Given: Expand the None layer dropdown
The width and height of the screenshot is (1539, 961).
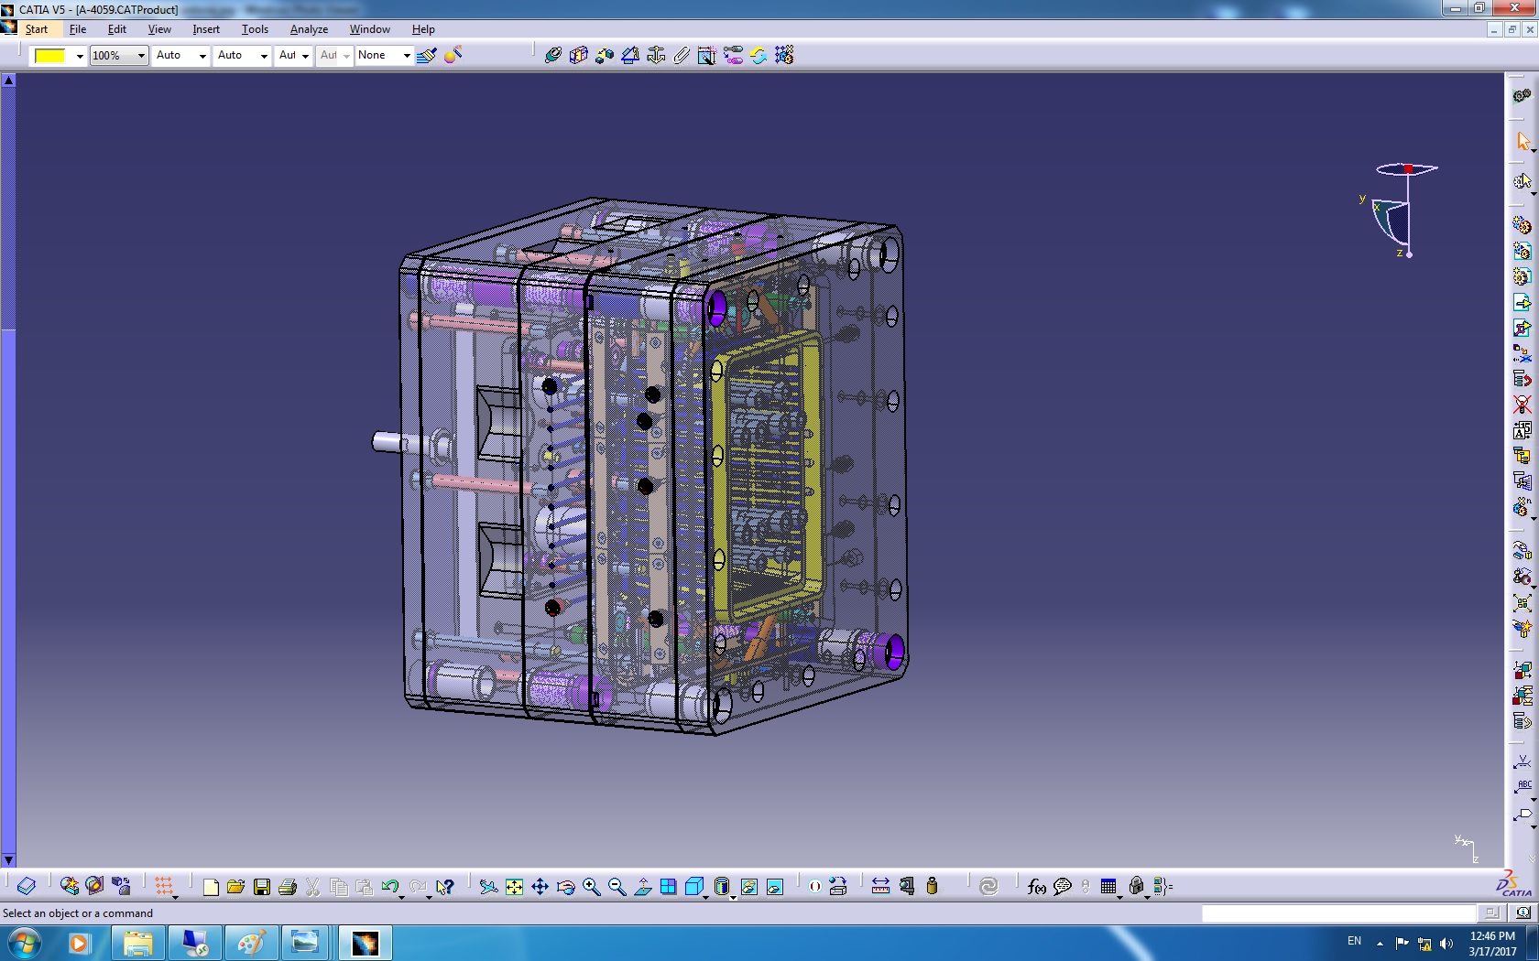Looking at the screenshot, I should click(x=407, y=56).
